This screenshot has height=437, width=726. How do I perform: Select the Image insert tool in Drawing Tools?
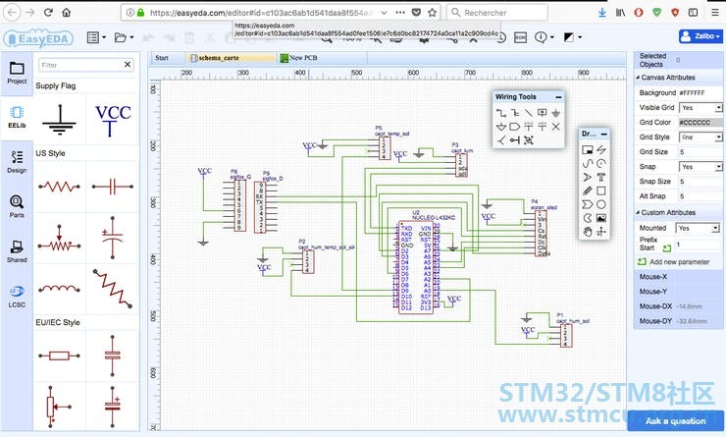click(x=601, y=218)
